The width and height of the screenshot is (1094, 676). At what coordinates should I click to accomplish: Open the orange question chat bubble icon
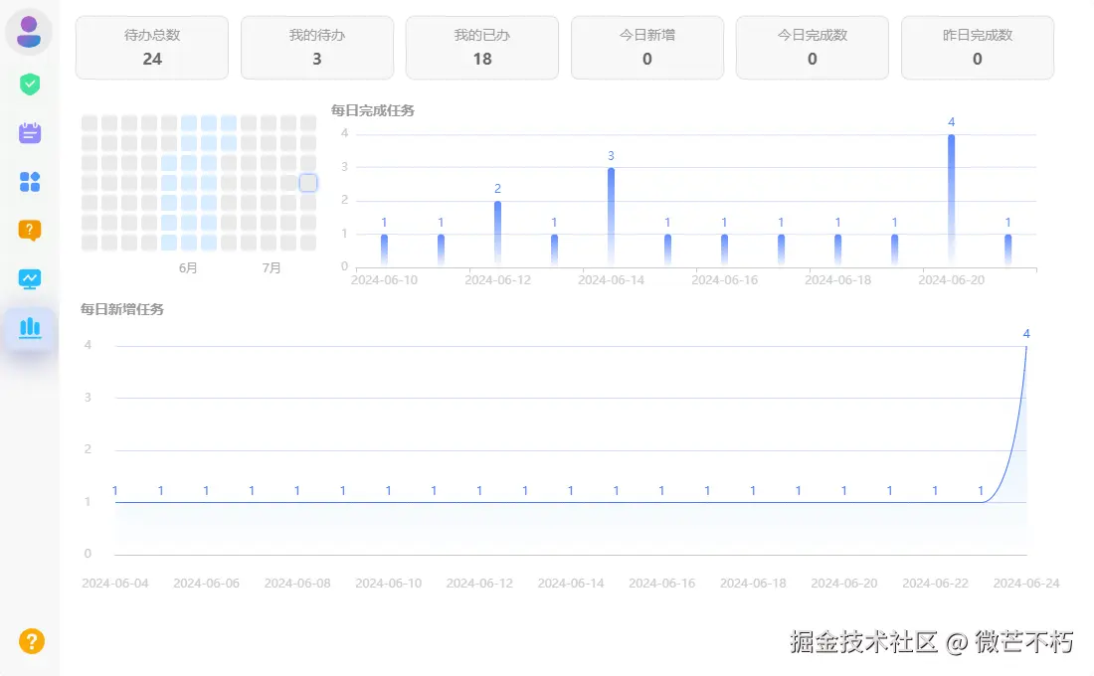click(x=29, y=231)
